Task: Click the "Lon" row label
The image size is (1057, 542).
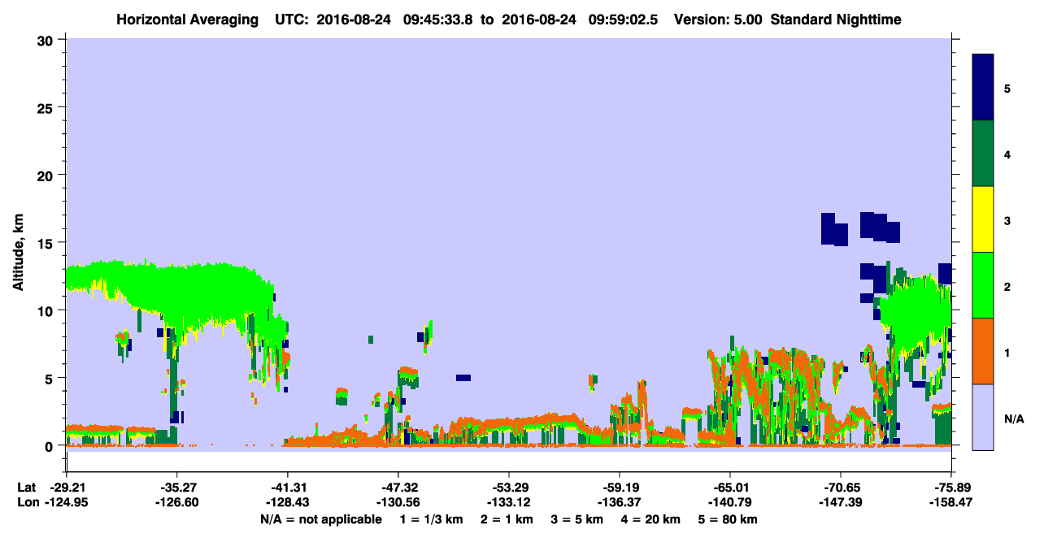Action: [x=28, y=503]
